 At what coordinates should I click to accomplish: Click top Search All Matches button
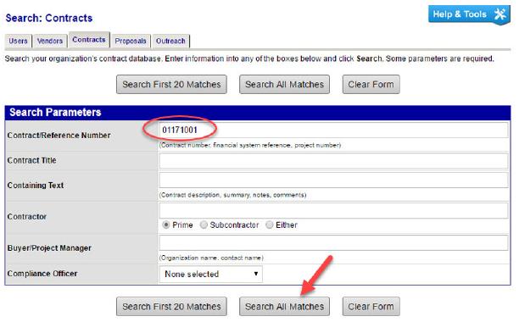tap(284, 84)
